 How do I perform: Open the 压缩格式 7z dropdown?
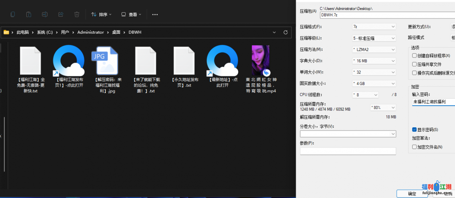[374, 27]
